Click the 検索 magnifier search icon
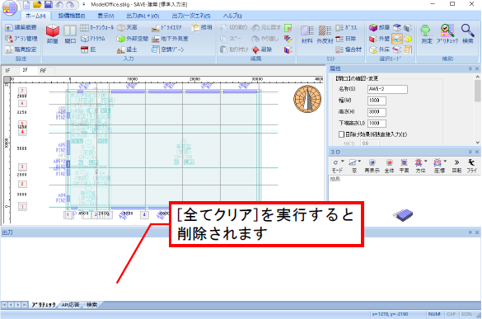The image size is (482, 319). pyautogui.click(x=467, y=34)
